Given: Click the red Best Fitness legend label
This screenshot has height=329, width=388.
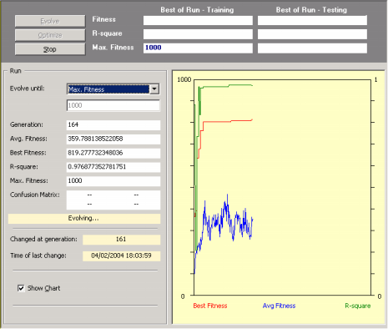Looking at the screenshot, I should click(210, 306).
